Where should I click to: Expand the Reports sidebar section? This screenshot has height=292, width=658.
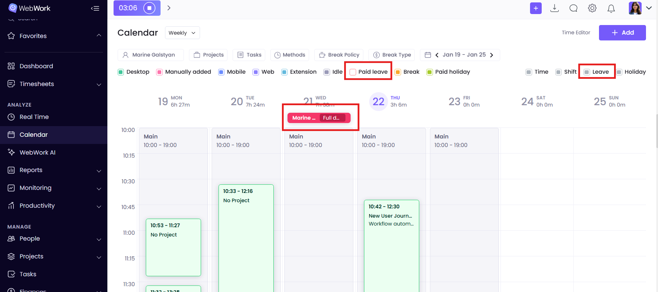[x=99, y=171]
